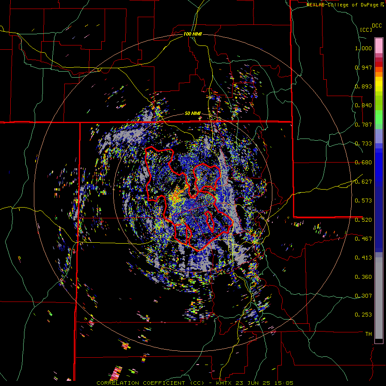Click the 0.520 scale value
The image size is (386, 386).
pos(363,220)
